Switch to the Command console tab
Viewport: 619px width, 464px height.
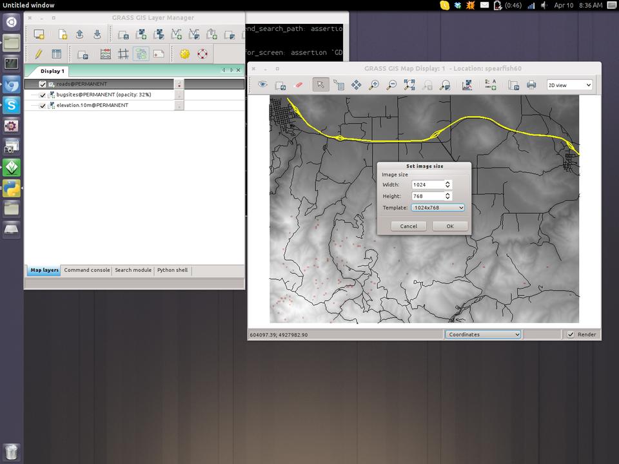tap(87, 270)
